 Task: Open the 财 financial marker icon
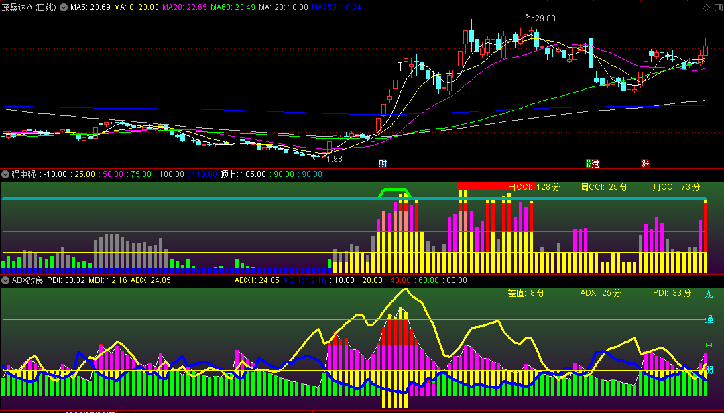(383, 163)
